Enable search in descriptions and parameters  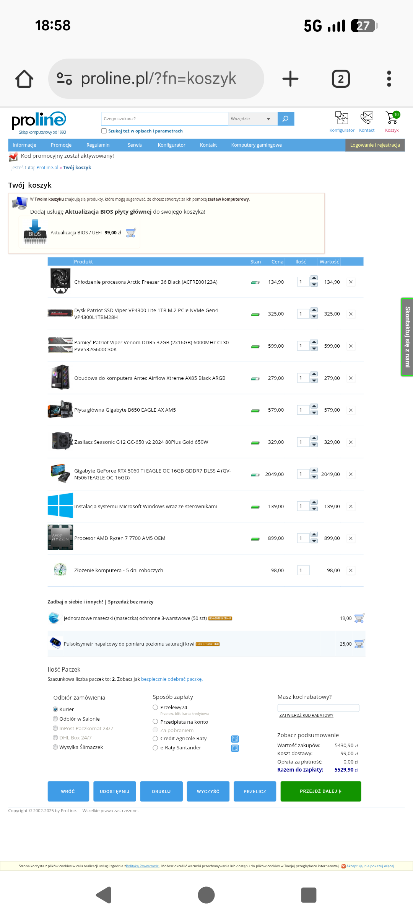[x=104, y=131]
